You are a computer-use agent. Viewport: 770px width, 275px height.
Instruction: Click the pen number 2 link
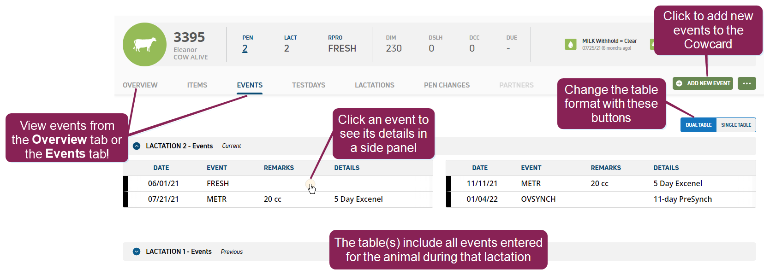245,49
